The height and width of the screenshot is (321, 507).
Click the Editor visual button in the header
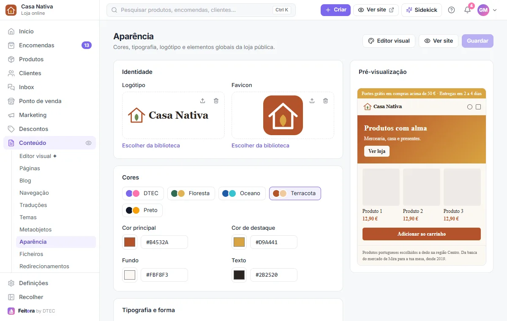coord(389,41)
